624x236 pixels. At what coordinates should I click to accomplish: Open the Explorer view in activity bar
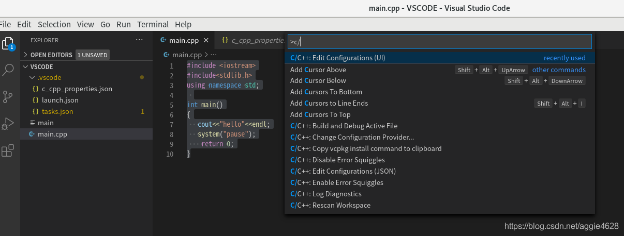(x=8, y=43)
